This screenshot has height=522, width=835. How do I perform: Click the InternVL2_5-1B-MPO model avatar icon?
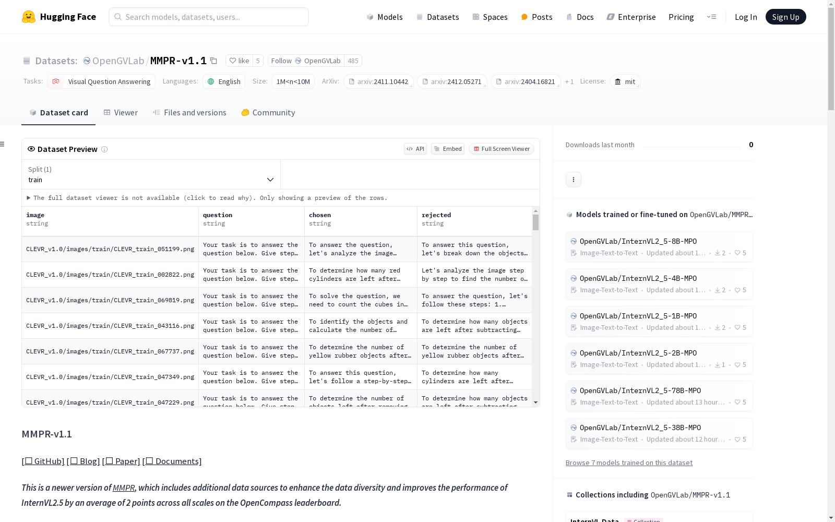click(x=574, y=316)
